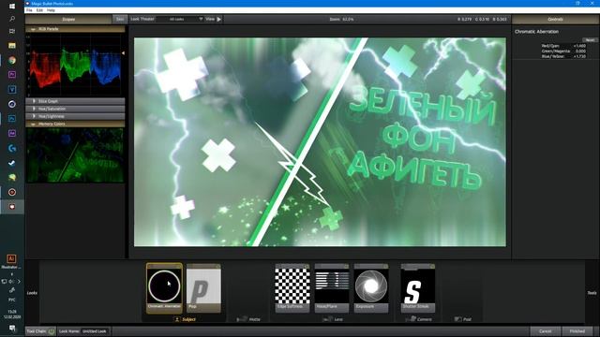Click the button next to Scopes header
The width and height of the screenshot is (600, 337).
point(120,19)
